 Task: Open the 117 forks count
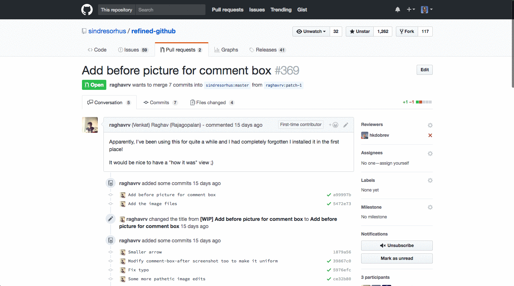[425, 31]
